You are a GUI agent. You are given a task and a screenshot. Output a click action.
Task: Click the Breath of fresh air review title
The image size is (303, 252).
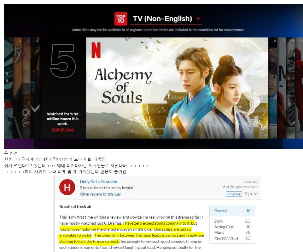(75, 207)
